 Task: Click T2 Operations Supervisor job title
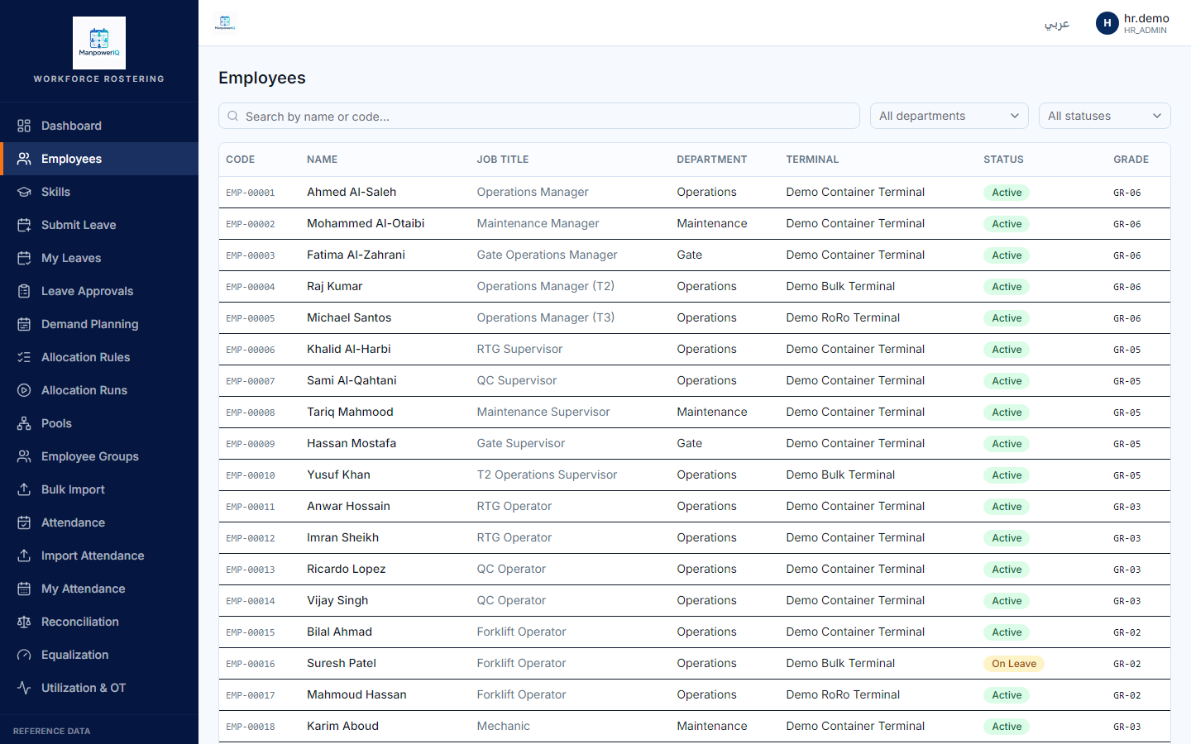click(x=547, y=475)
